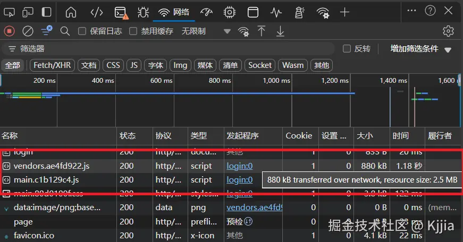Sort by 名称 column header
Screen dimensions: 463x242
click(x=58, y=135)
